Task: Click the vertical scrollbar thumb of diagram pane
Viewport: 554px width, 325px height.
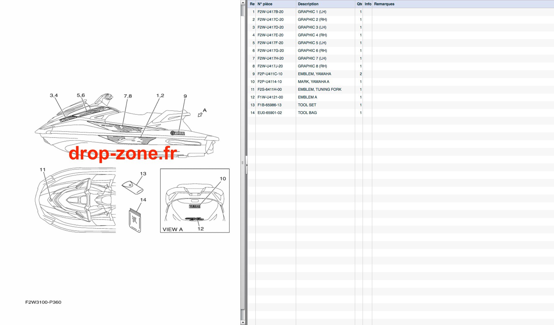Action: pos(243,163)
